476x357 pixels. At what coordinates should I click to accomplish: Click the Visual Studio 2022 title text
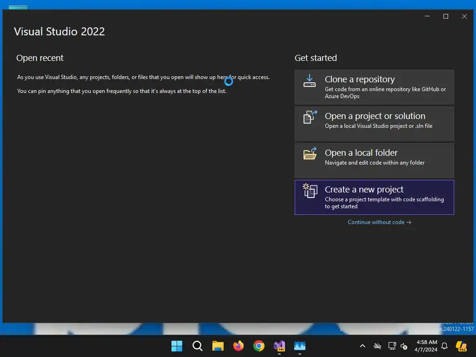click(x=59, y=32)
